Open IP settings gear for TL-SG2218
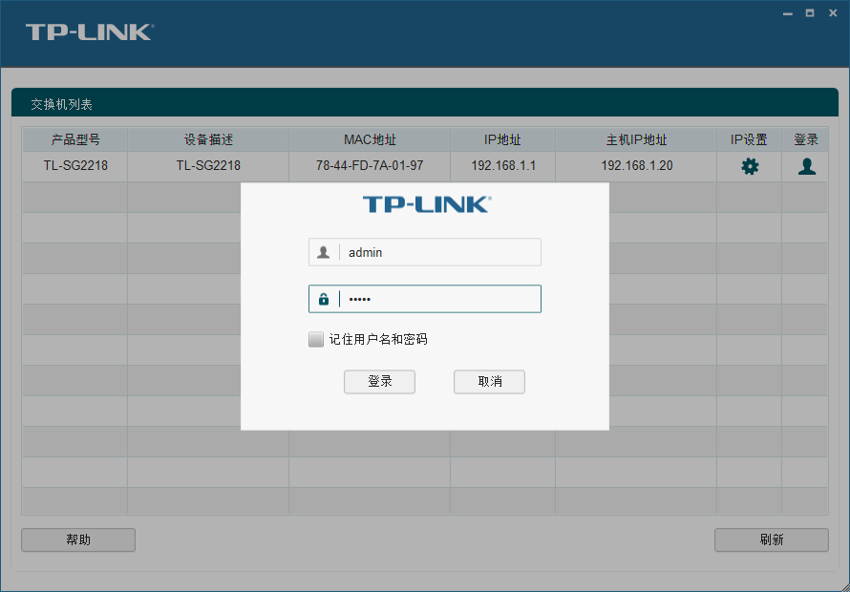This screenshot has width=850, height=592. [750, 166]
